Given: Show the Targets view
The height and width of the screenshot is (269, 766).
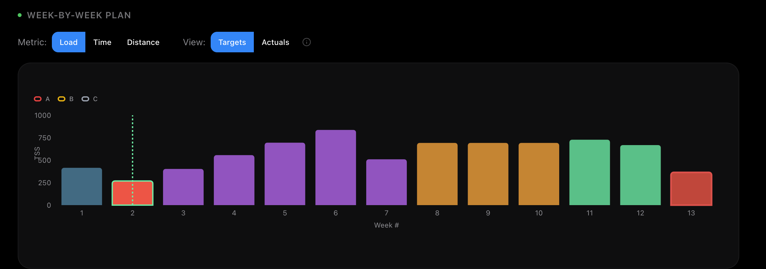Looking at the screenshot, I should pyautogui.click(x=232, y=42).
